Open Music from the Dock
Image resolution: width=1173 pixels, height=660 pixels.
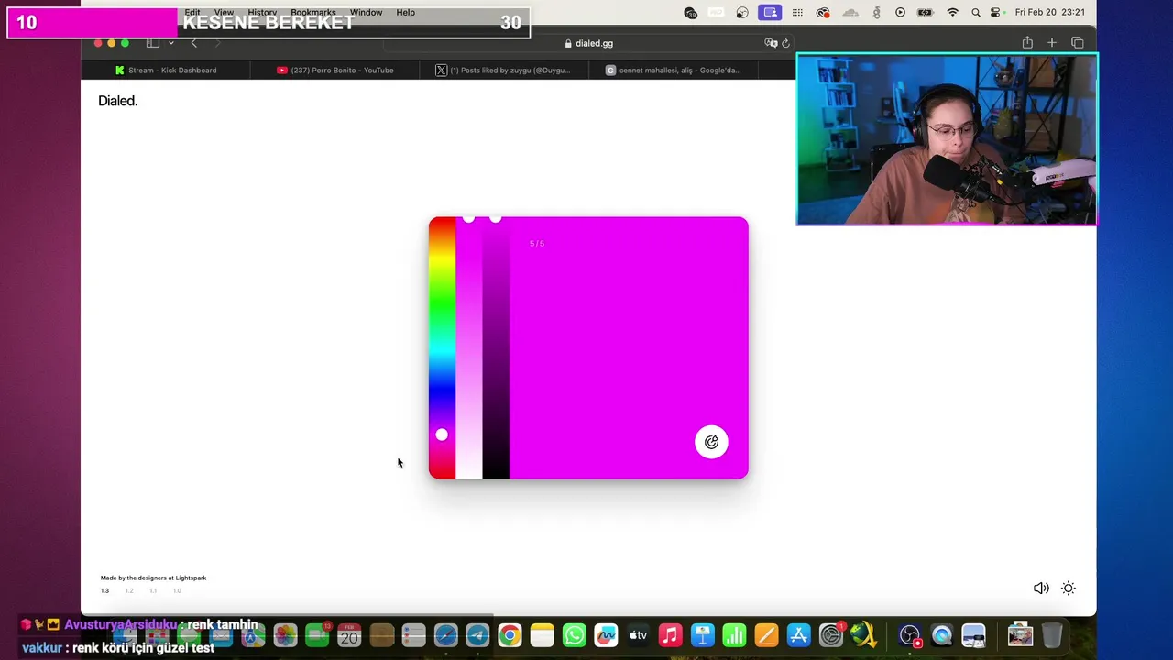tap(670, 635)
